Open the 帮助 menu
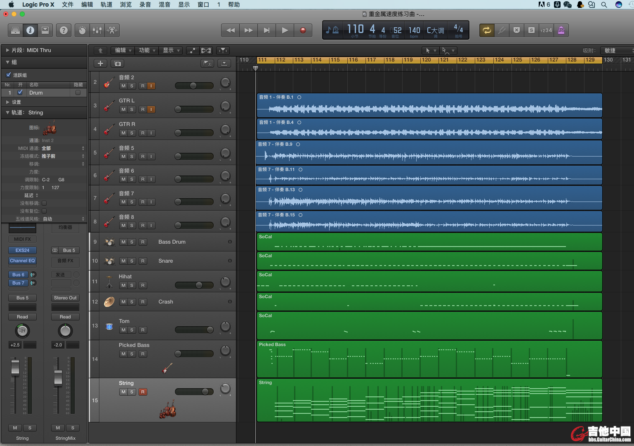Image resolution: width=634 pixels, height=446 pixels. (x=234, y=5)
